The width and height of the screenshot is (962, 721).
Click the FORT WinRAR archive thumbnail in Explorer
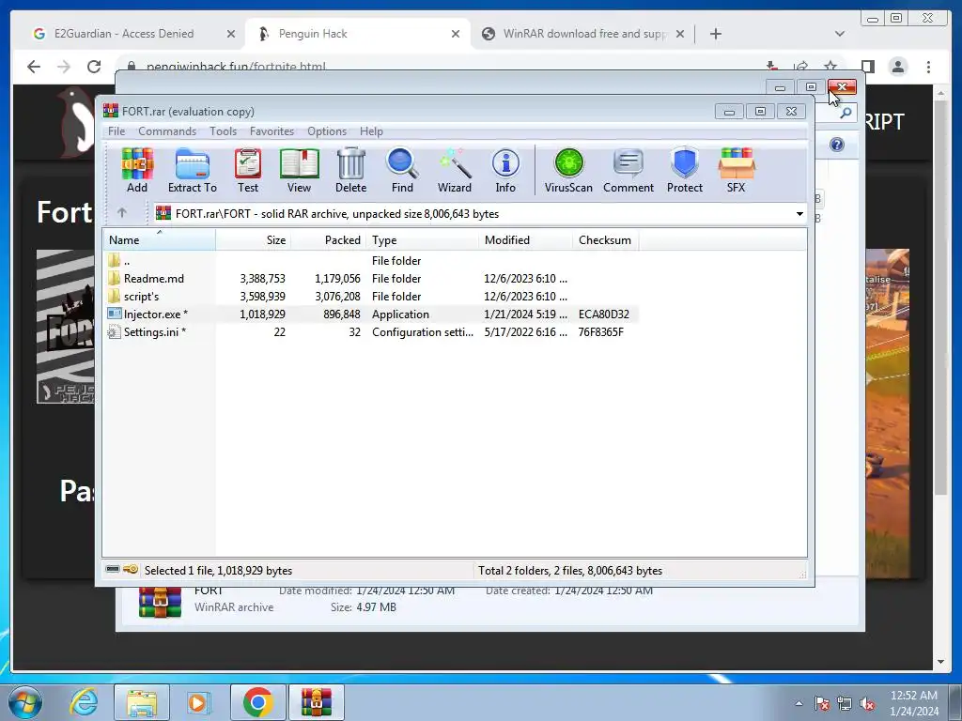[160, 602]
